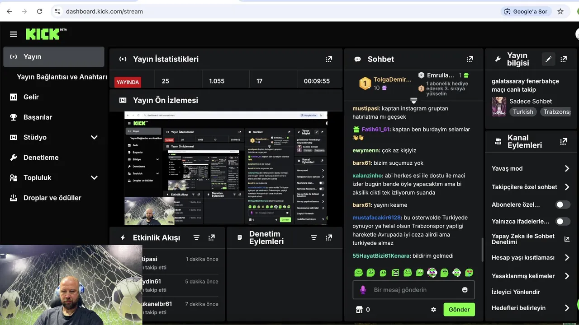This screenshot has height=325, width=579.
Task: Toggle Abonelere özel sohbet switch
Action: [x=563, y=205]
